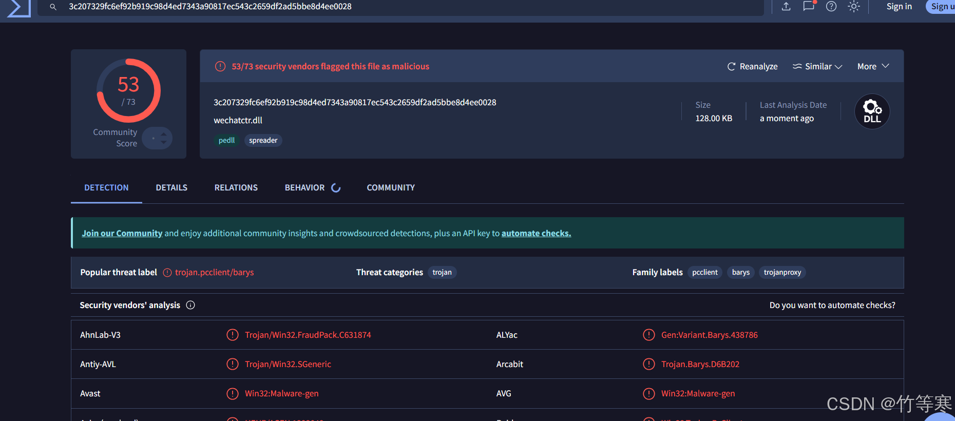Toggle the light/dark theme sun icon
Image resolution: width=955 pixels, height=421 pixels.
pyautogui.click(x=854, y=7)
